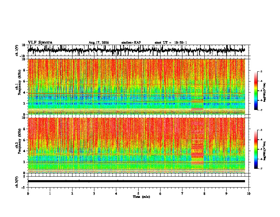The width and height of the screenshot is (280, 217).
Task: Click the 10 minute tick label
Action: click(249, 194)
